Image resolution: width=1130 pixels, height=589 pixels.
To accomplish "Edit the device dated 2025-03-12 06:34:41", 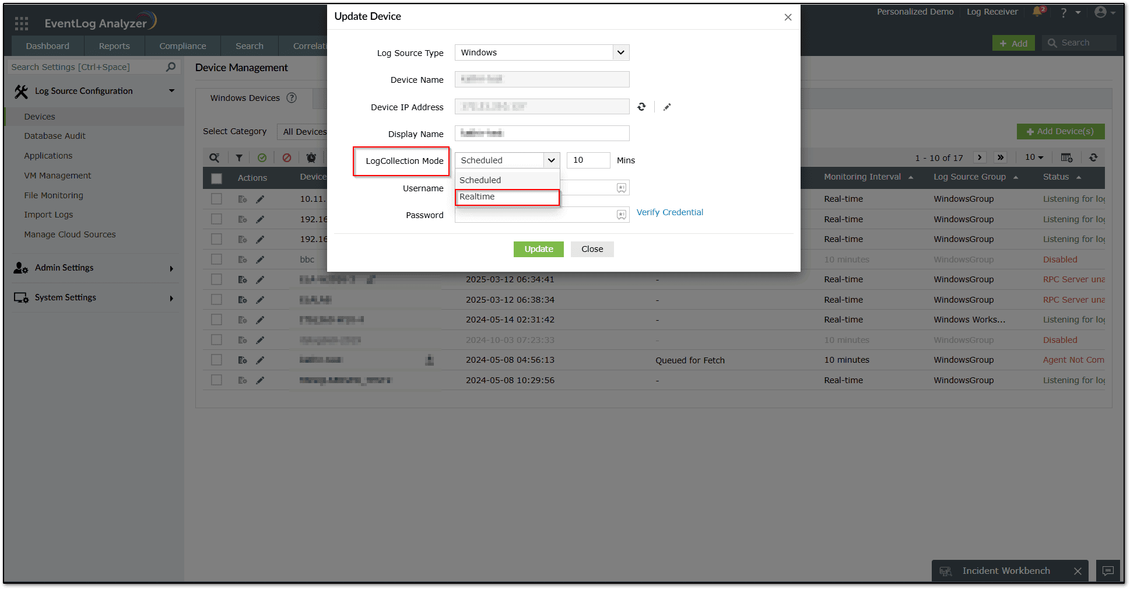I will 260,279.
